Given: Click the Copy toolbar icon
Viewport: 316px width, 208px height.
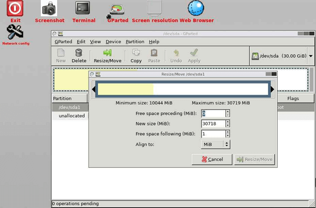Looking at the screenshot, I should coord(136,55).
